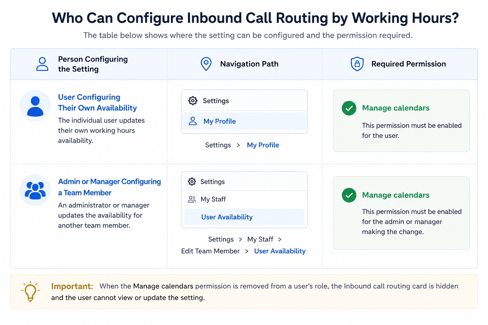Screen dimensions: 488x325
Task: Click the Important: label in the note
Action: [x=72, y=286]
